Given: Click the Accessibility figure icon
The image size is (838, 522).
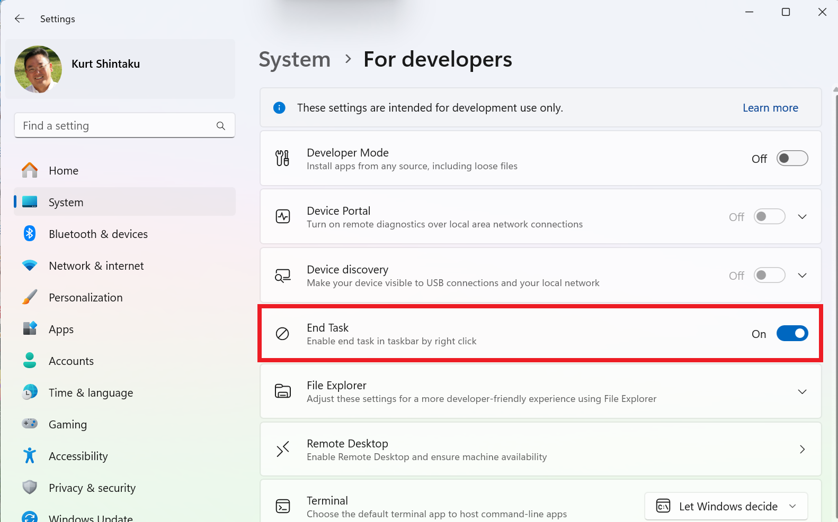Looking at the screenshot, I should click(x=30, y=456).
